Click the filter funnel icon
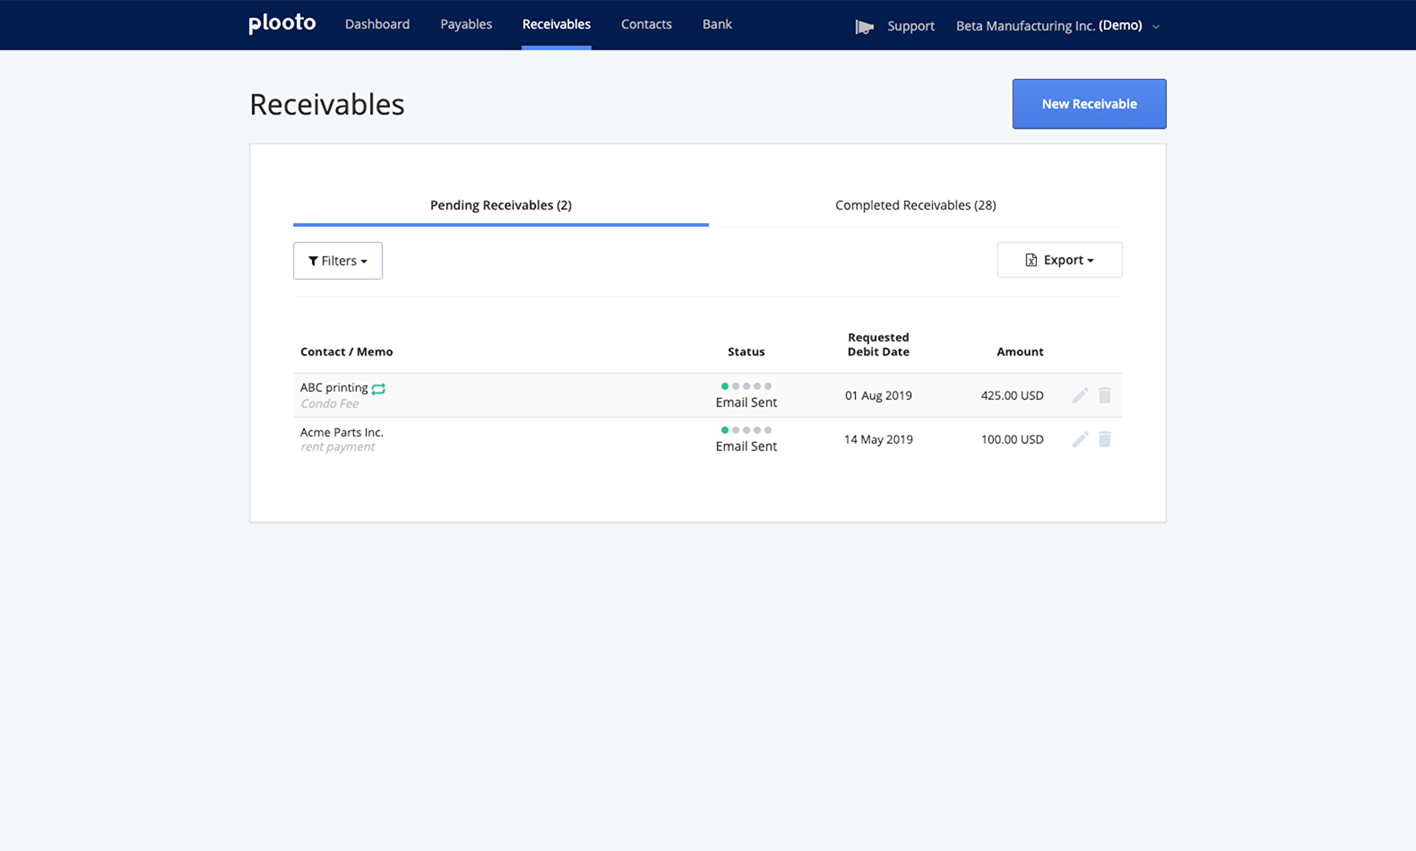 point(314,260)
